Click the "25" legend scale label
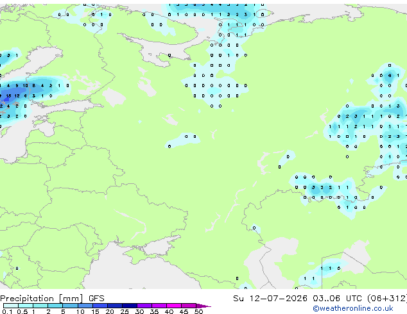 point(125,311)
